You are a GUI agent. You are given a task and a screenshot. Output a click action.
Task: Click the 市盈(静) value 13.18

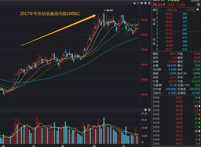coord(173,85)
